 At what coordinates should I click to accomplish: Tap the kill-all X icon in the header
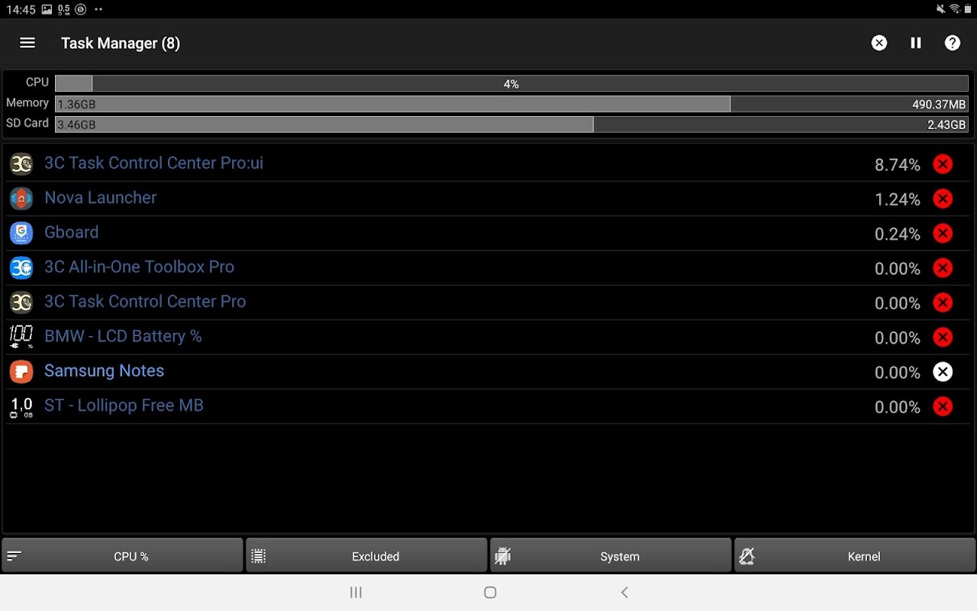click(879, 43)
